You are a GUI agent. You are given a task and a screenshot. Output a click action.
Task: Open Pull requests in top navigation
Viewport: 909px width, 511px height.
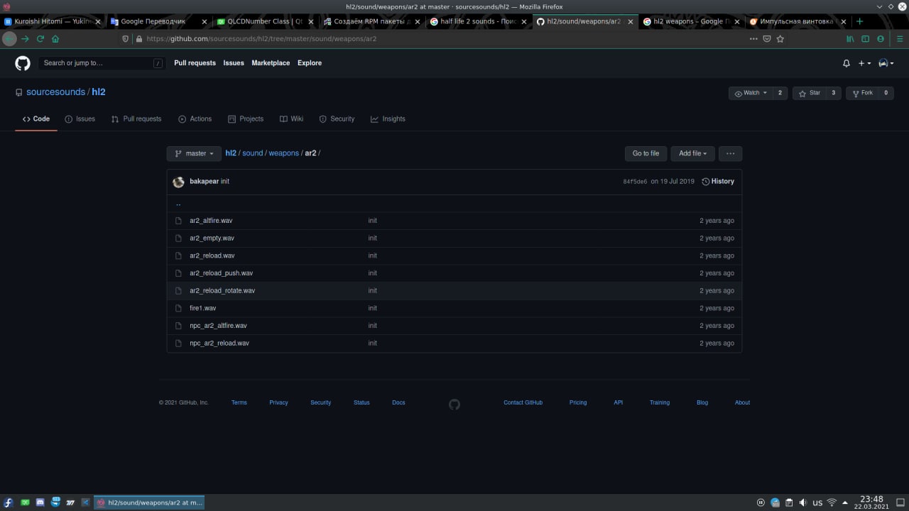coord(195,63)
